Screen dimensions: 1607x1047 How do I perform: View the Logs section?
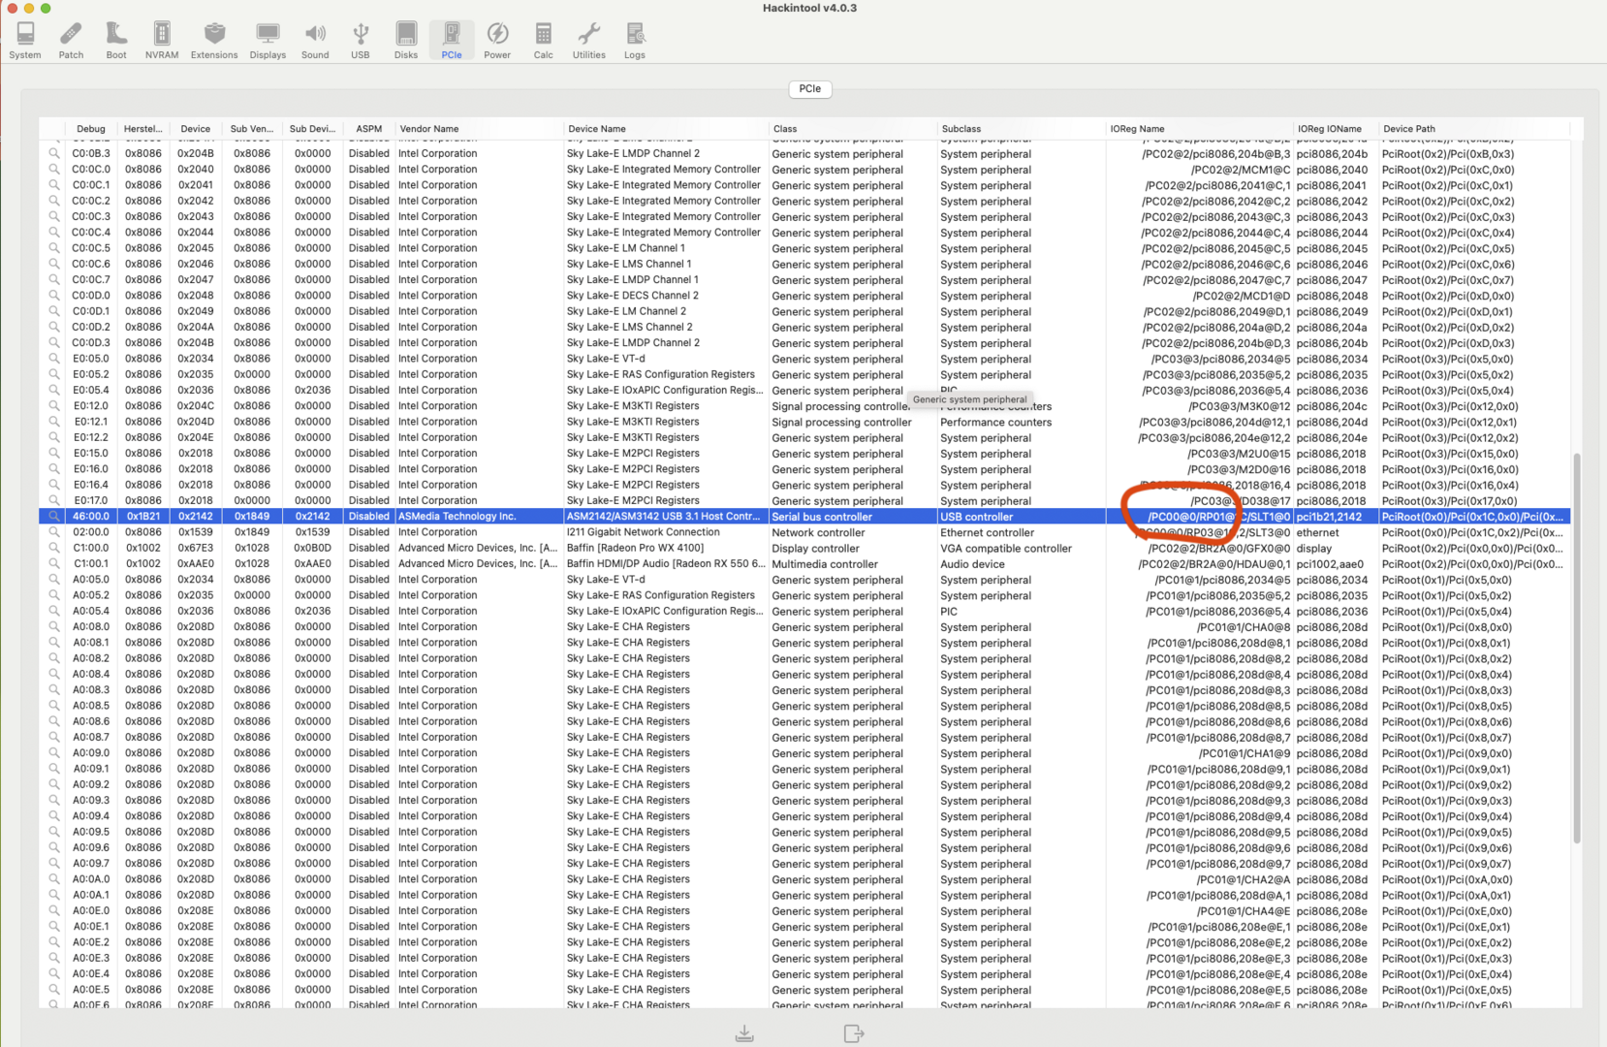(635, 41)
